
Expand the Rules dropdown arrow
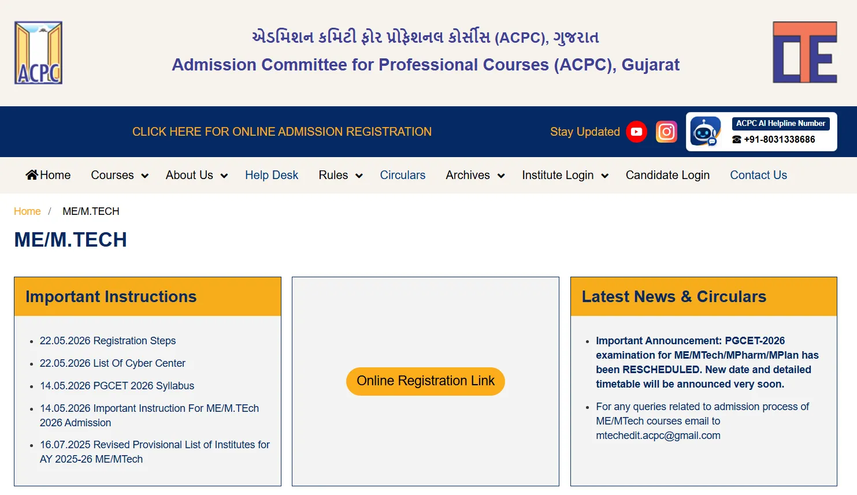pyautogui.click(x=359, y=176)
